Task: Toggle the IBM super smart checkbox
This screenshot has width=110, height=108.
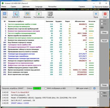Action: point(90,88)
